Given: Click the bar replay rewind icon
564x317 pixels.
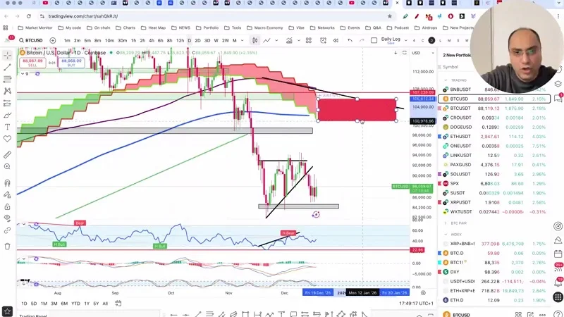Looking at the screenshot, I should (x=333, y=40).
